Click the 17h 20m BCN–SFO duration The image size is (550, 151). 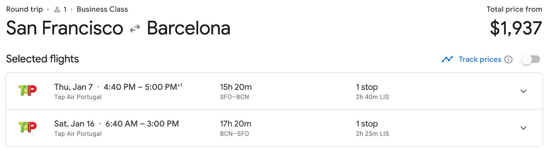click(236, 128)
